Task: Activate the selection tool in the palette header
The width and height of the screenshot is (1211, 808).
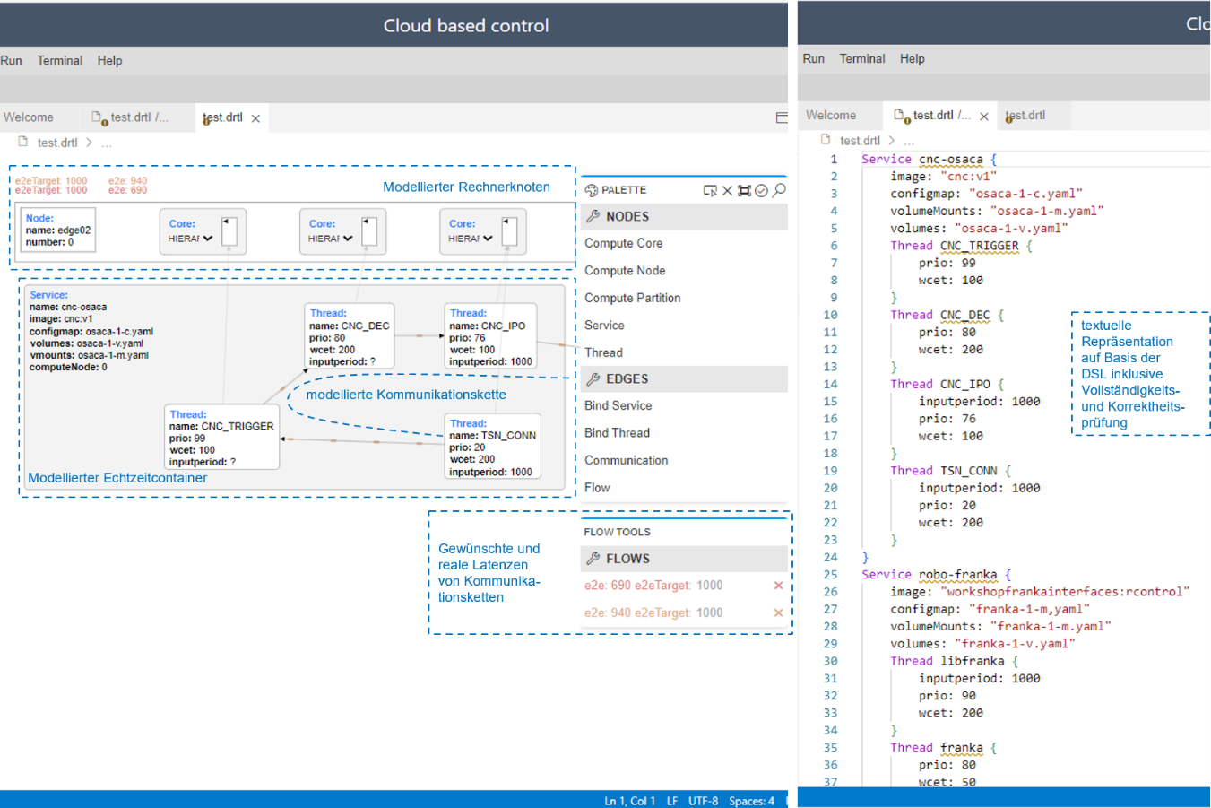Action: click(710, 190)
